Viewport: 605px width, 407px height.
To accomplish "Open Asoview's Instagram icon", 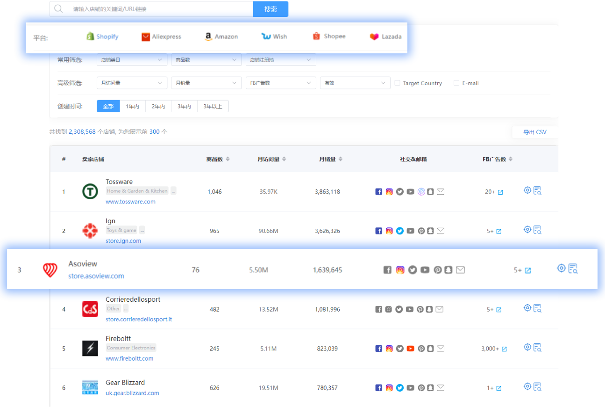I will pos(400,270).
